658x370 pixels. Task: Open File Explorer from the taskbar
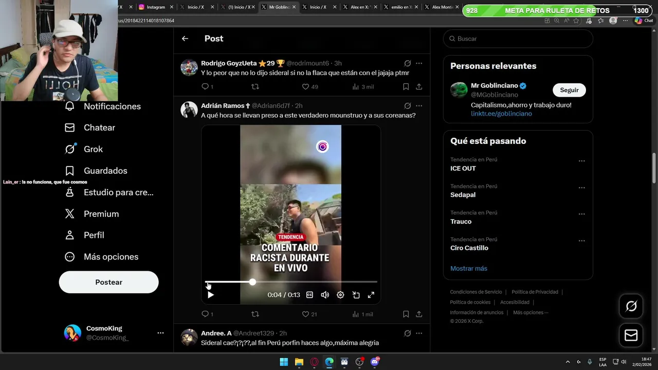[x=299, y=362]
